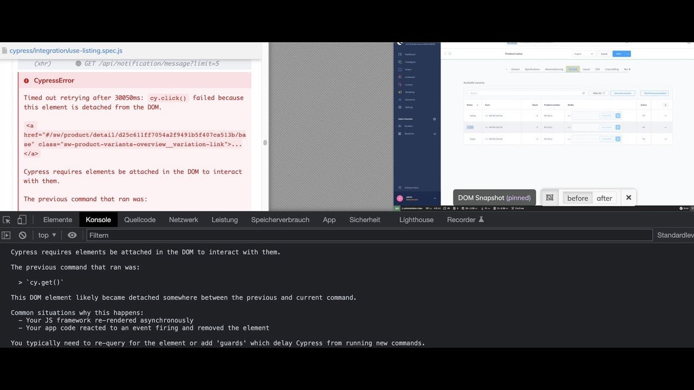Click the red CypressError exclamation icon
The image size is (694, 390).
click(27, 81)
